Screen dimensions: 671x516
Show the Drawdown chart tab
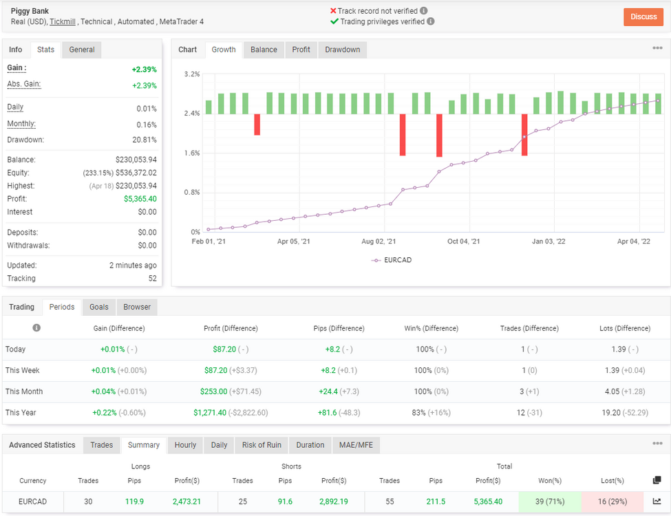[342, 50]
